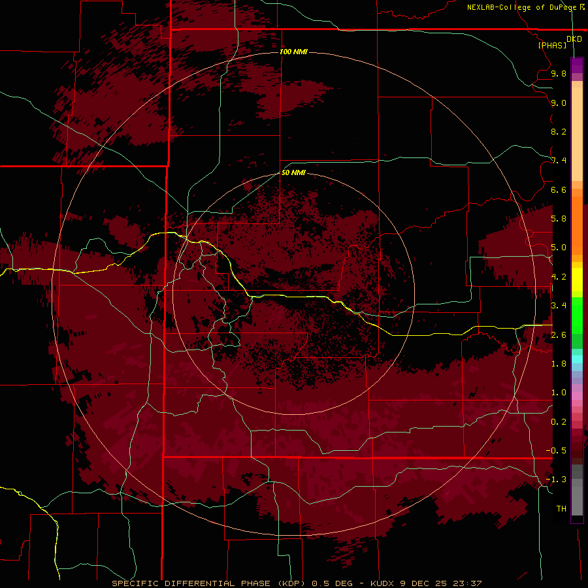Click the TH threshold label on scale
Viewport: 588px width, 588px height.
click(561, 509)
